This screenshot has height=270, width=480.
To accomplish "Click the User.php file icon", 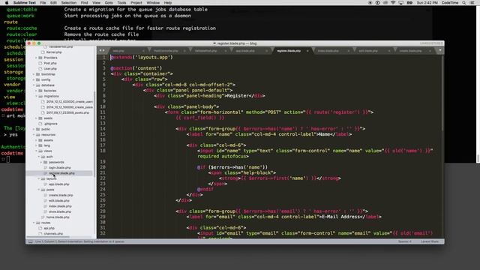I will (40, 68).
